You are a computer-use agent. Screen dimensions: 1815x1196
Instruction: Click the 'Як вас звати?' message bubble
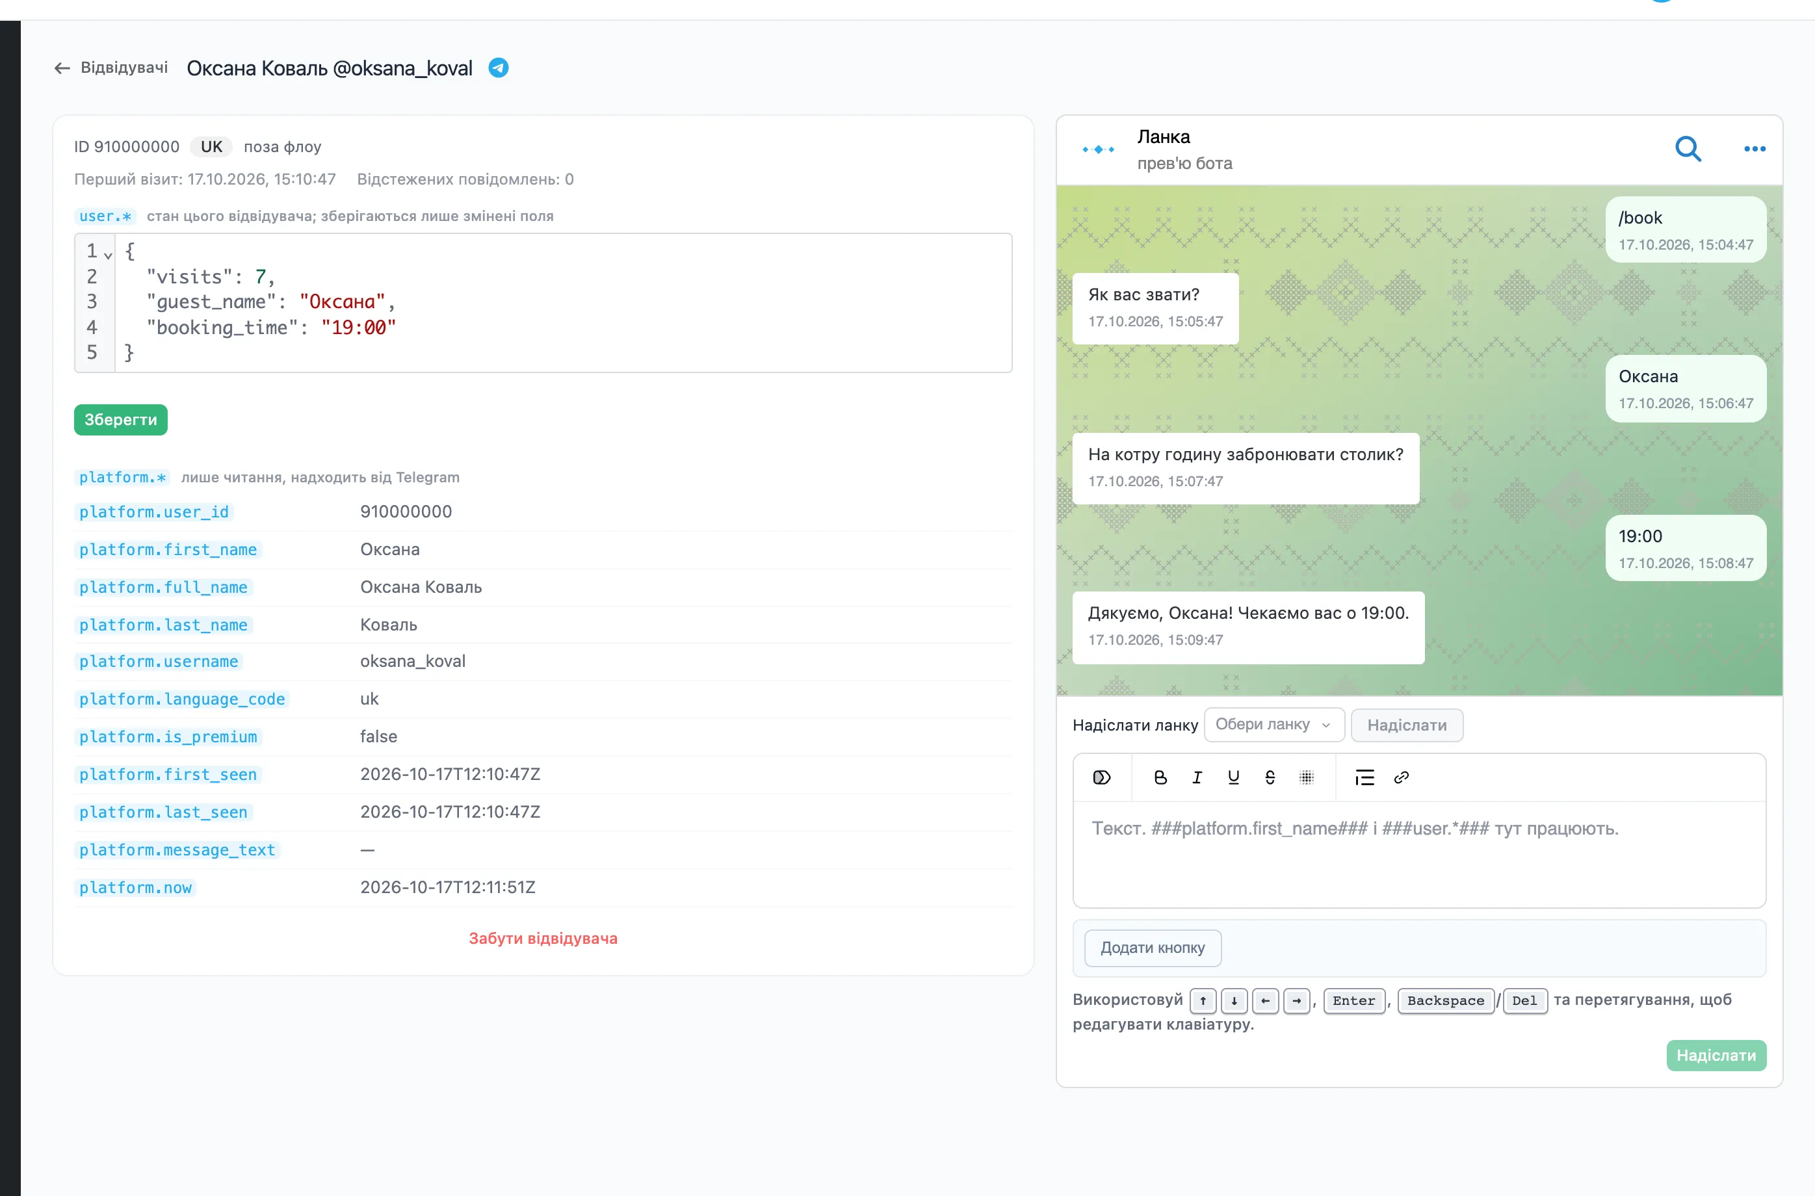coord(1155,307)
